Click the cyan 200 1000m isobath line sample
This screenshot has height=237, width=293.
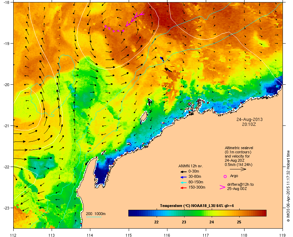[93, 217]
